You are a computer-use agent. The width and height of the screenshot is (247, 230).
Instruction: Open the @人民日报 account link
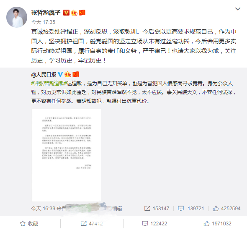pos(44,74)
